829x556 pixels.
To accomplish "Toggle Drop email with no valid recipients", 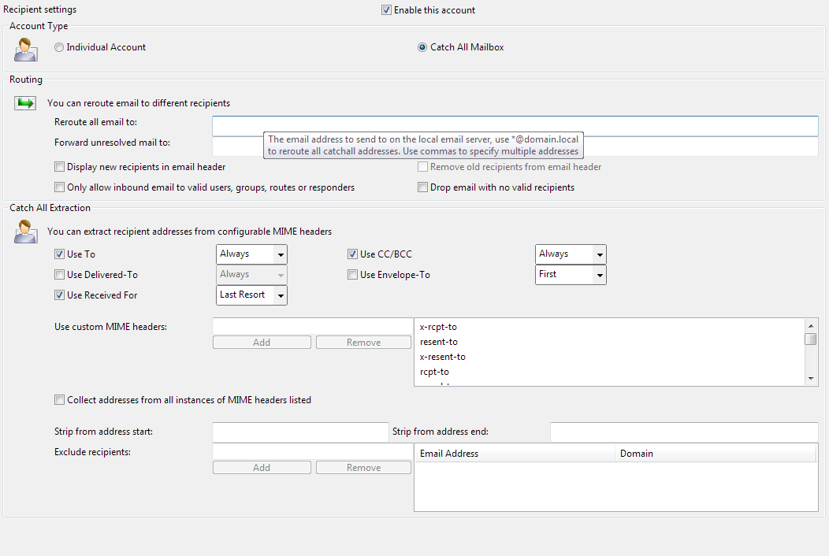I will (423, 187).
